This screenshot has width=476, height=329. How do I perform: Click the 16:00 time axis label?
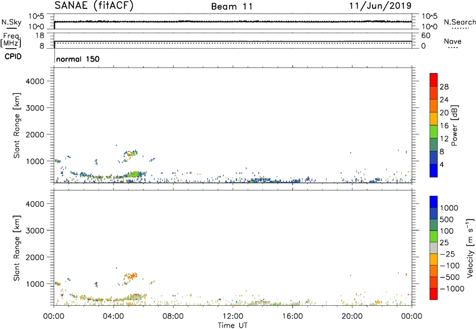(292, 317)
